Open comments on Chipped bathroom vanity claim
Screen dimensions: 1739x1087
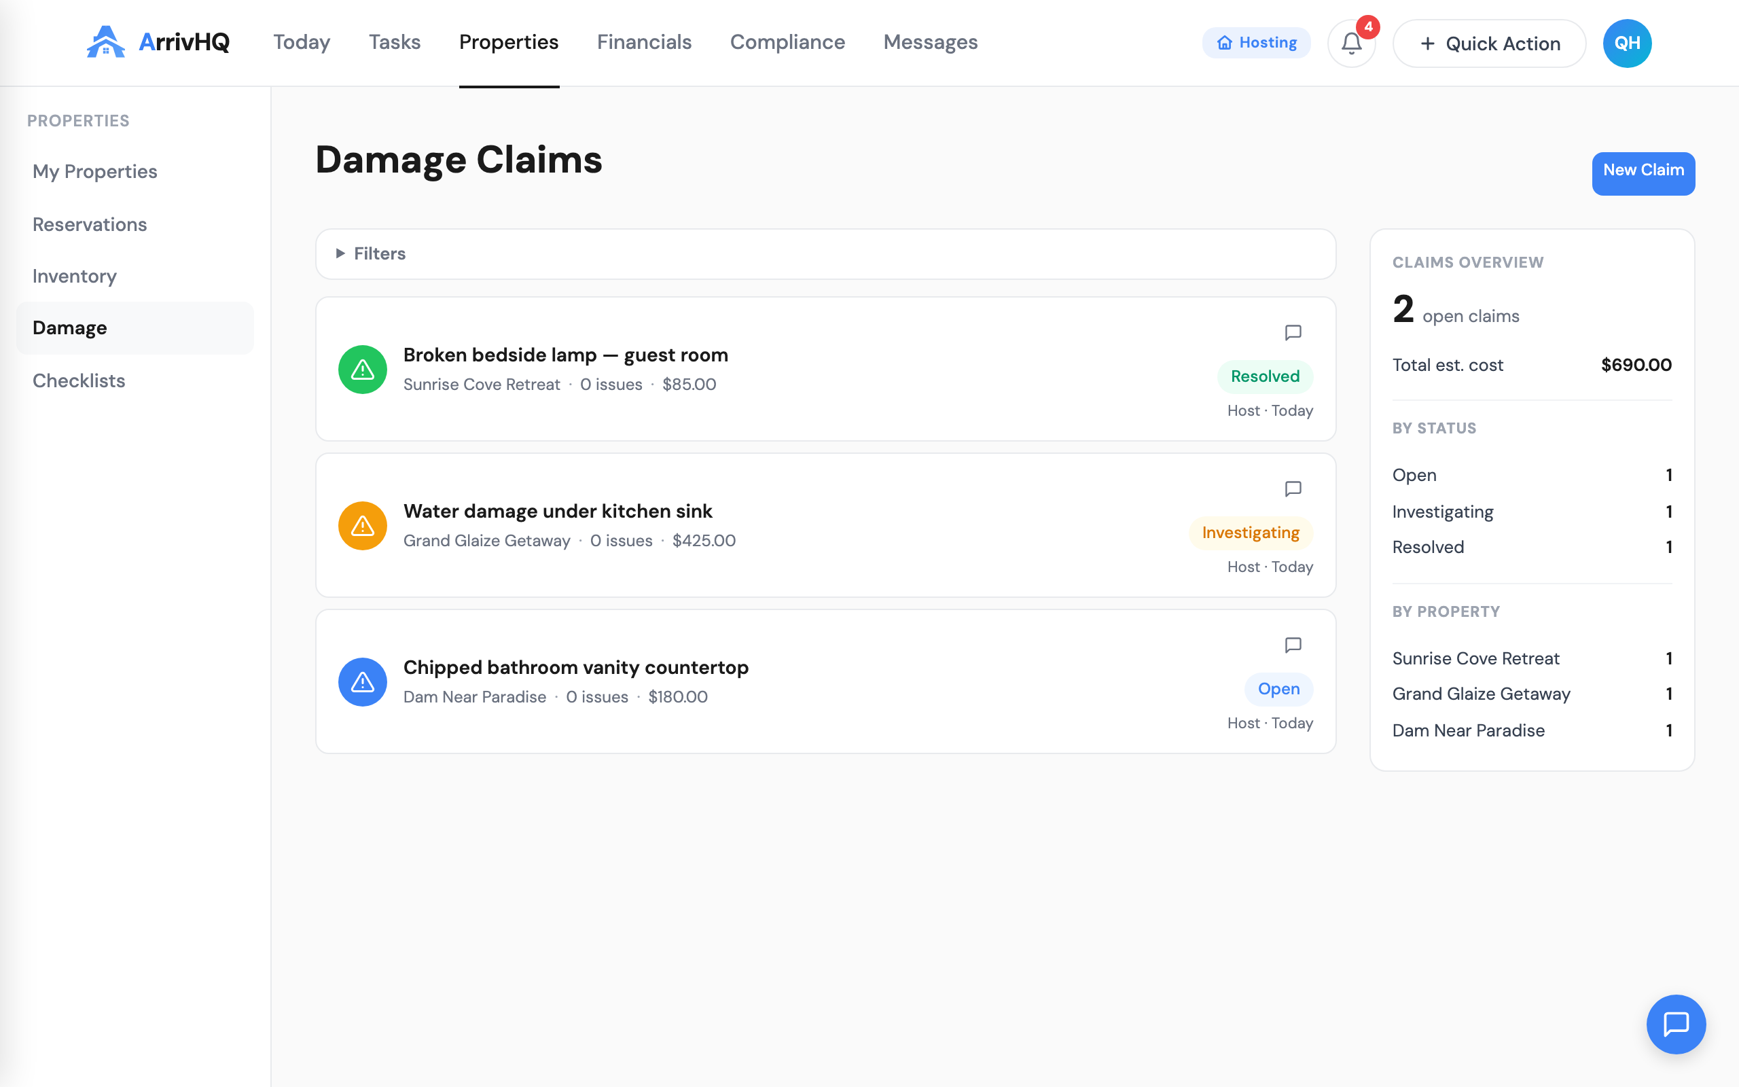1293,645
